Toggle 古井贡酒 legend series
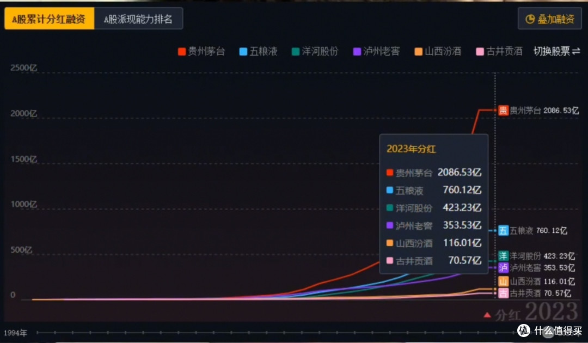Image resolution: width=588 pixels, height=343 pixels. pos(499,51)
